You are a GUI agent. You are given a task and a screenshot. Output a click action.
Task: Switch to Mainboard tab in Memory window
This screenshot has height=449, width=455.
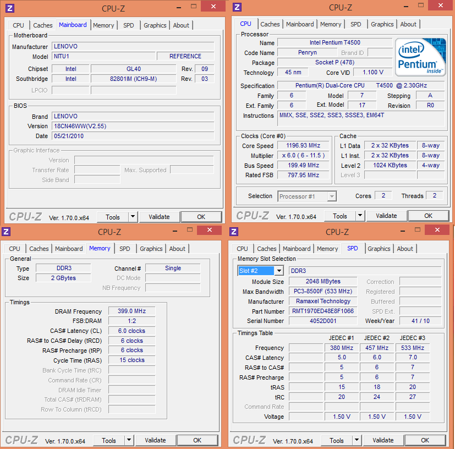click(x=69, y=249)
